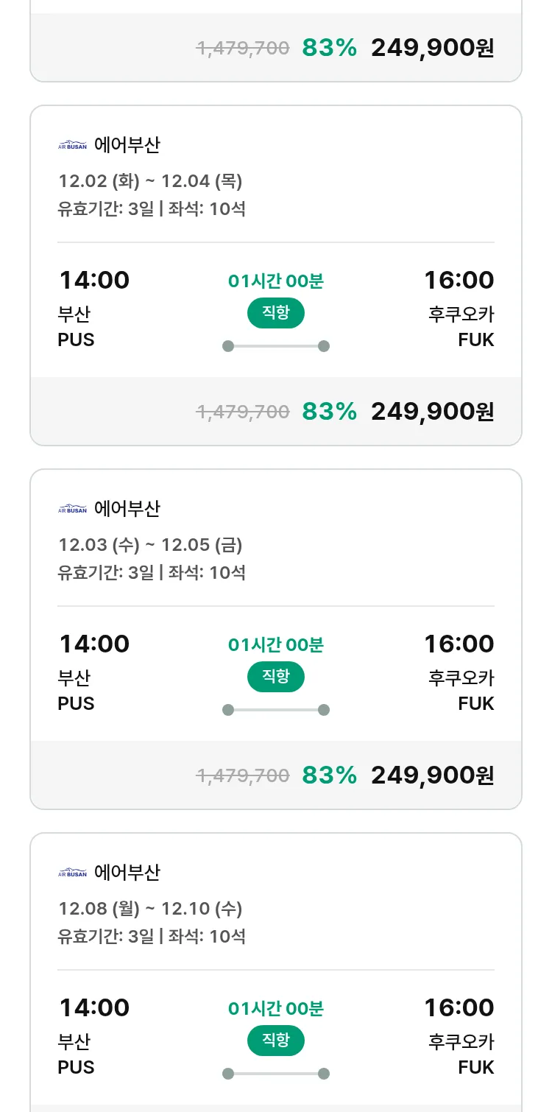This screenshot has width=552, height=1112.
Task: Tap the 직항 badge on 12.08 flight
Action: pyautogui.click(x=275, y=1041)
